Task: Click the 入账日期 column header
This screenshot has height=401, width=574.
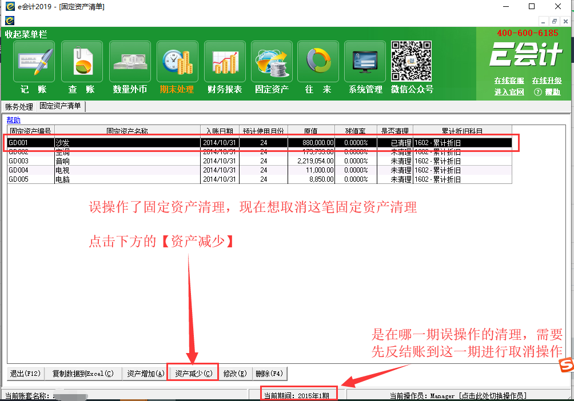Action: coord(220,131)
